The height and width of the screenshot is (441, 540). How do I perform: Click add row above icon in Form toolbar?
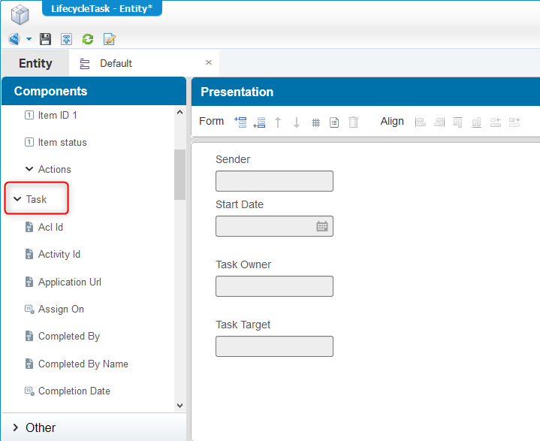[240, 122]
